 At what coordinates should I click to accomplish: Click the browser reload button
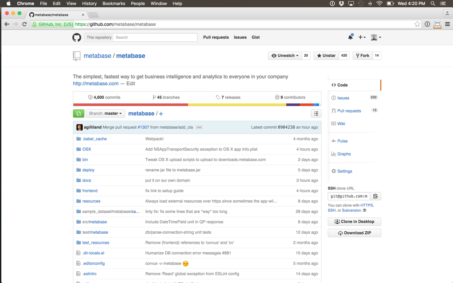(x=25, y=24)
